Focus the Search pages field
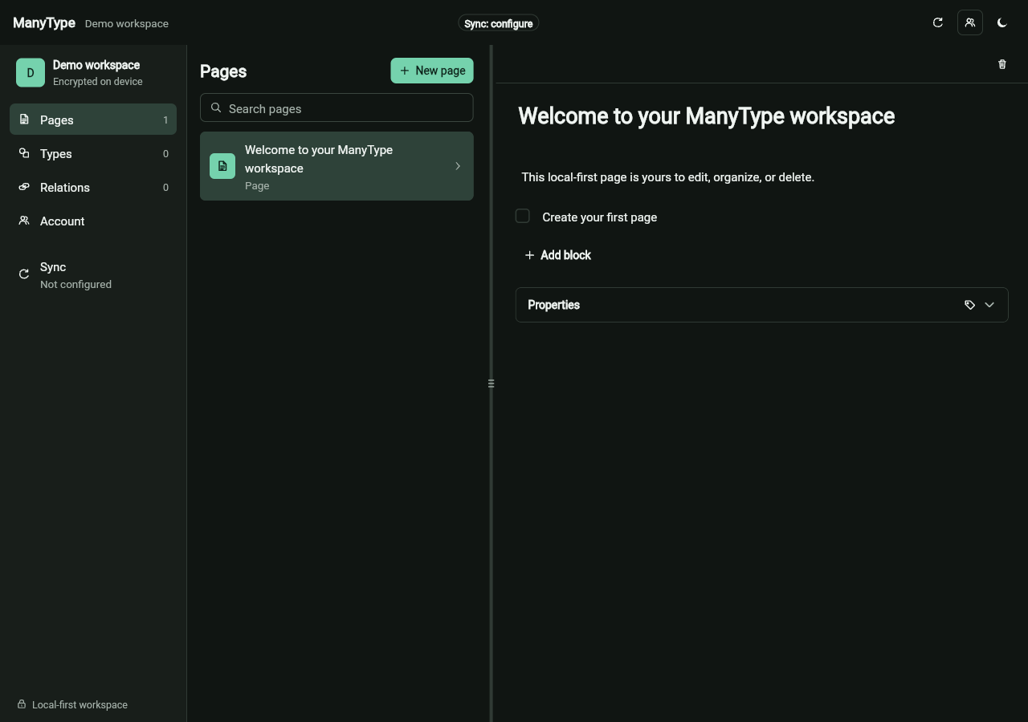The width and height of the screenshot is (1028, 722). 337,108
